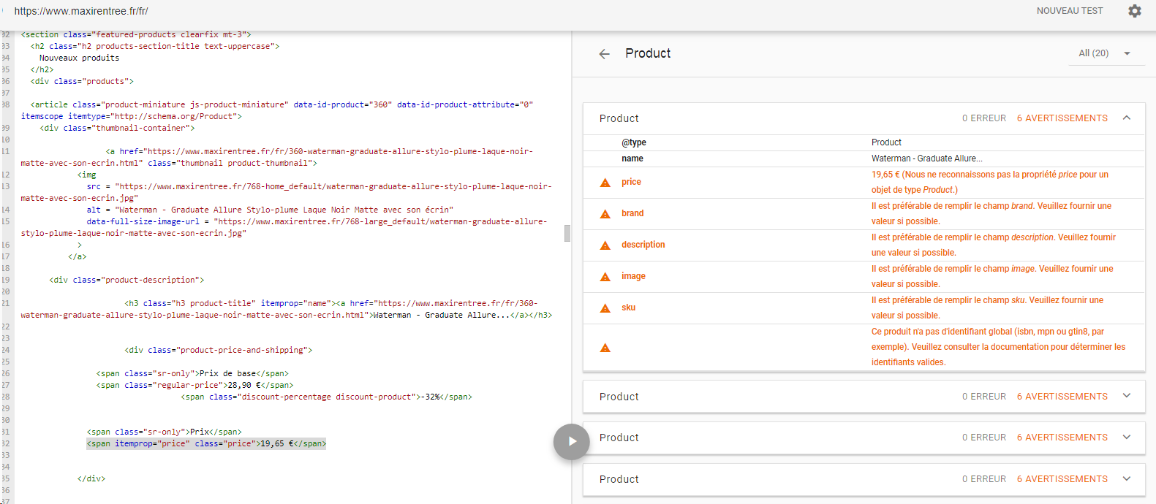Click the warning triangle beside description
The height and width of the screenshot is (504, 1156).
click(605, 245)
